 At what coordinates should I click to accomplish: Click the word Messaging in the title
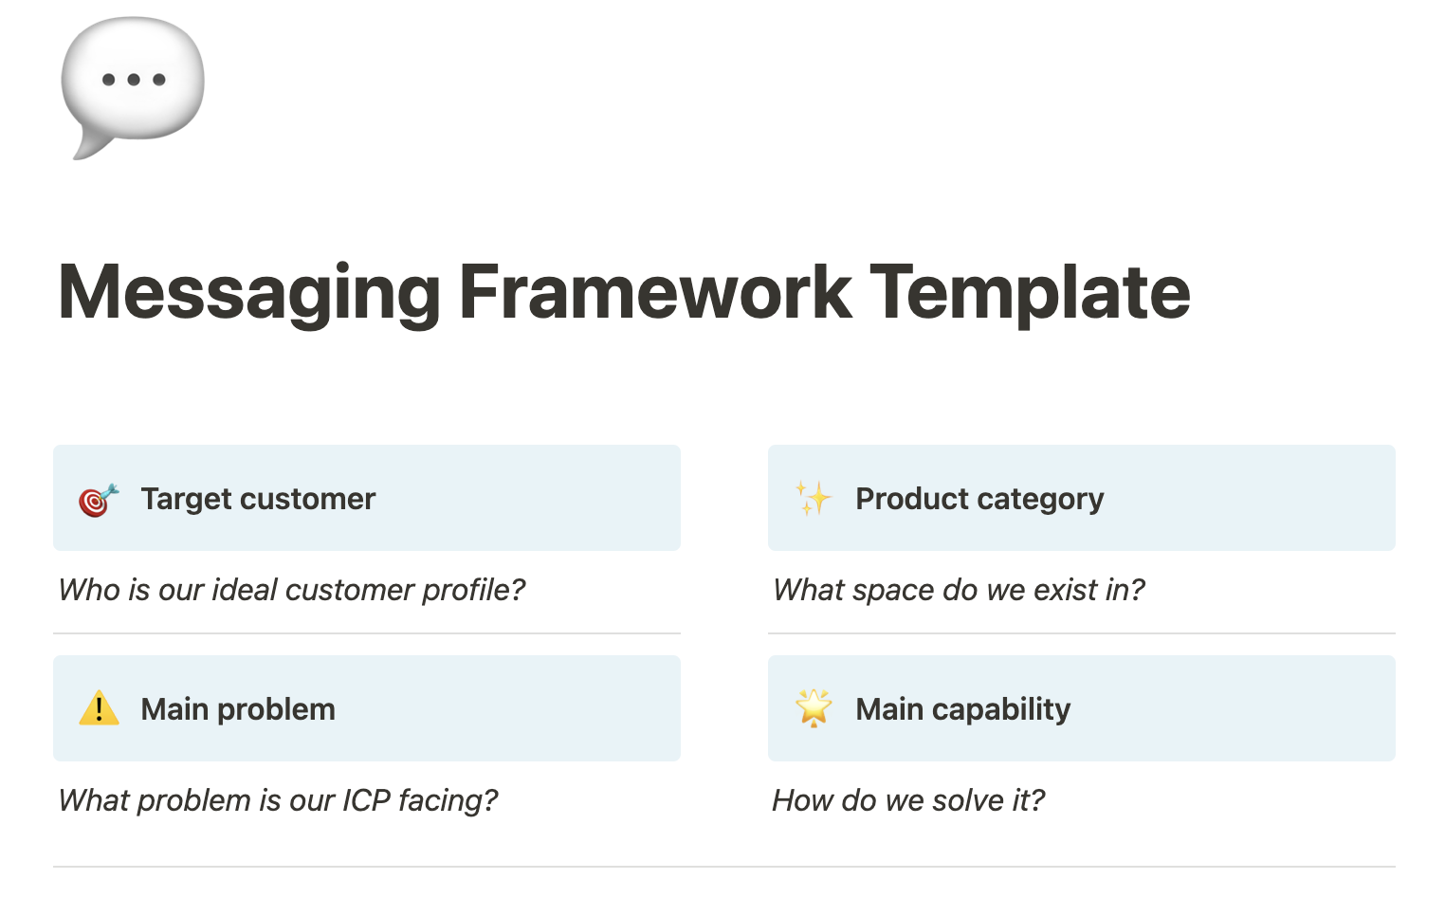(250, 294)
